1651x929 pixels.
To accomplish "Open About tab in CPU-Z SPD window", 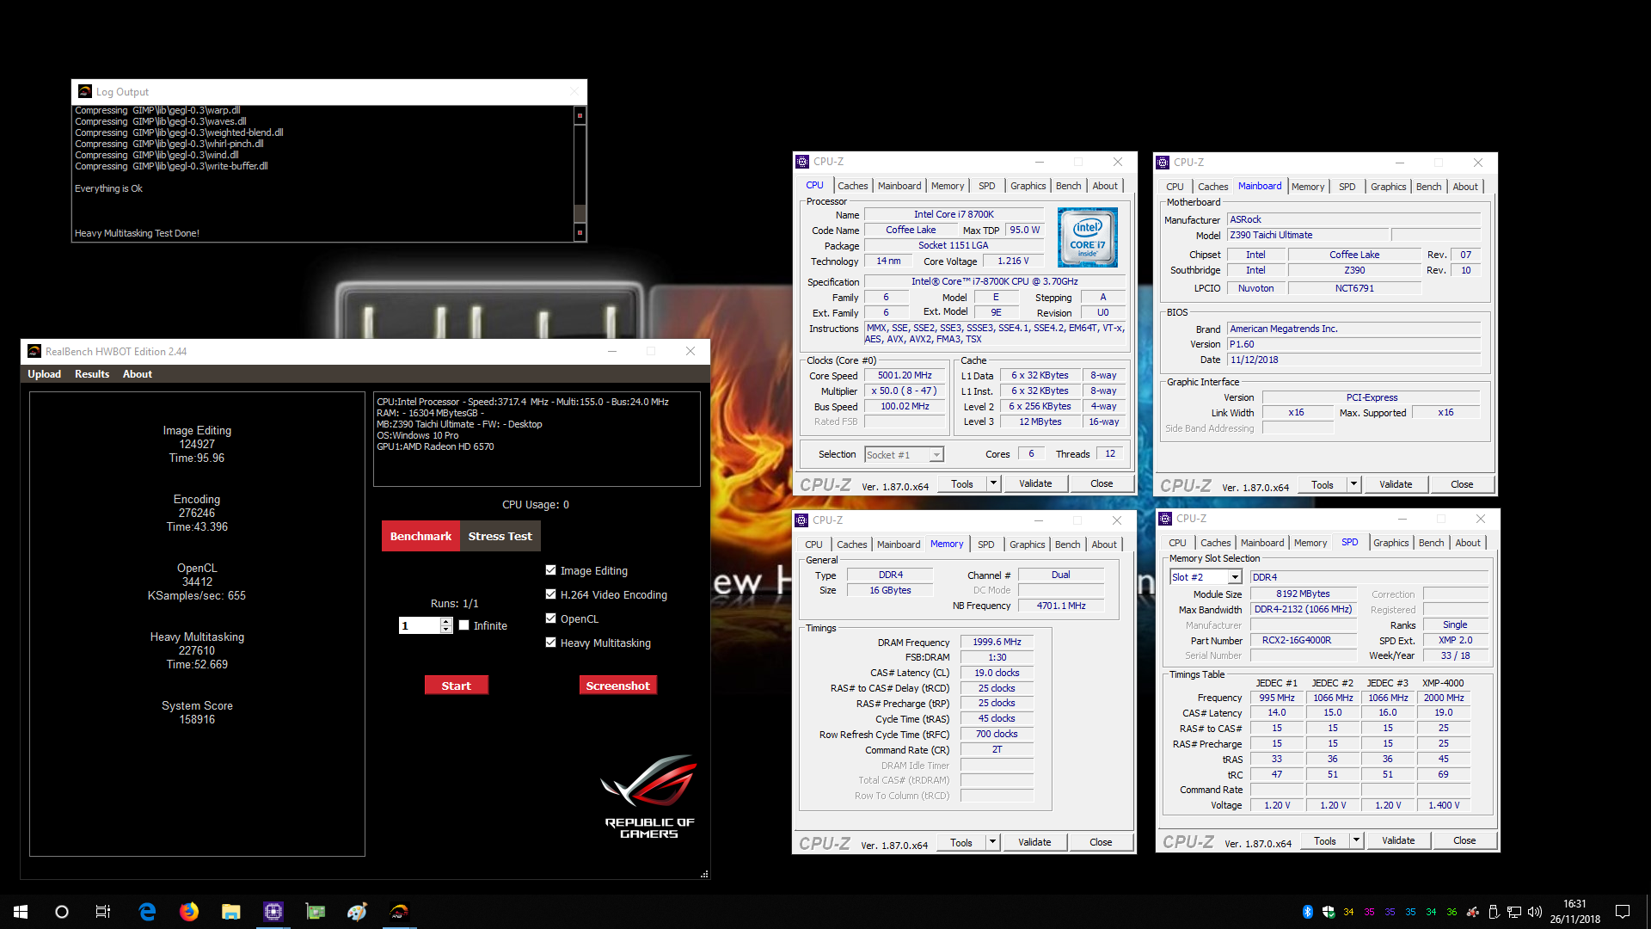I will coord(1468,543).
